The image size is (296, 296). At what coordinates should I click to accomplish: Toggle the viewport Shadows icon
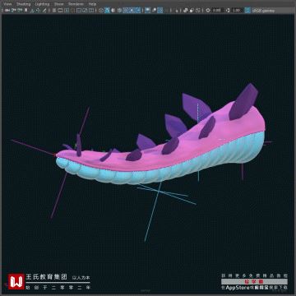click(x=138, y=11)
